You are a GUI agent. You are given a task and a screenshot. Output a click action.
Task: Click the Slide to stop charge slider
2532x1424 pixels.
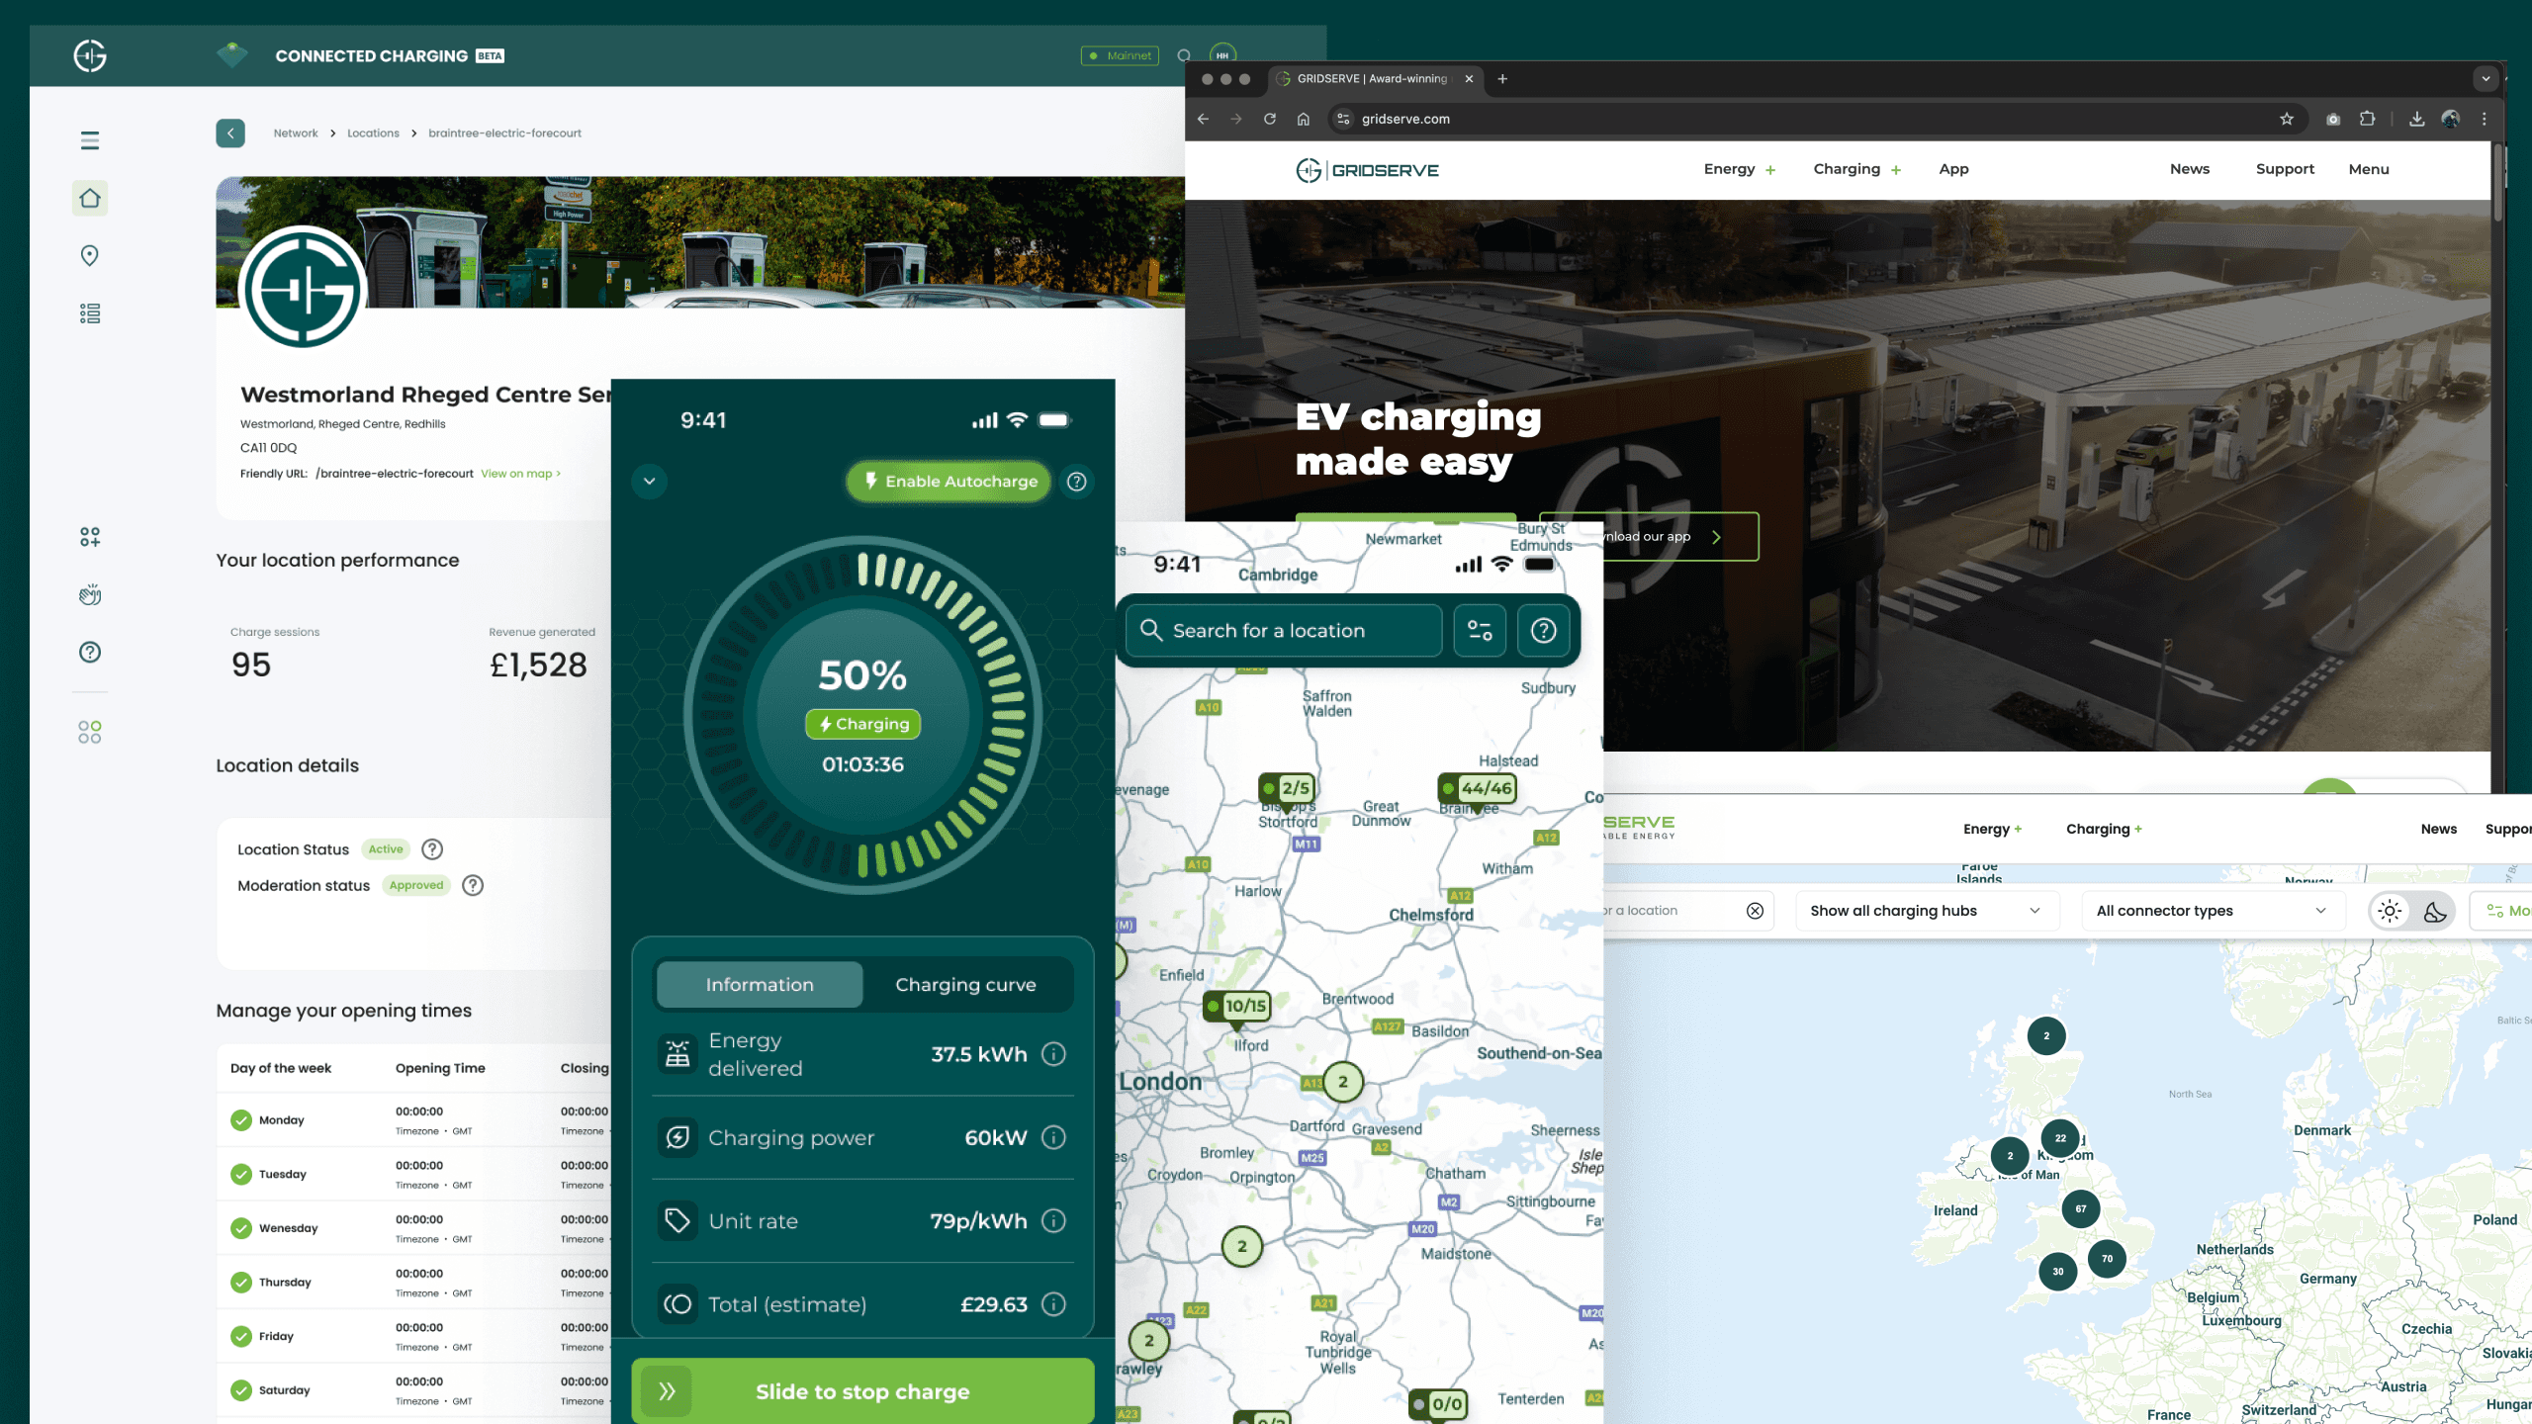(x=862, y=1391)
